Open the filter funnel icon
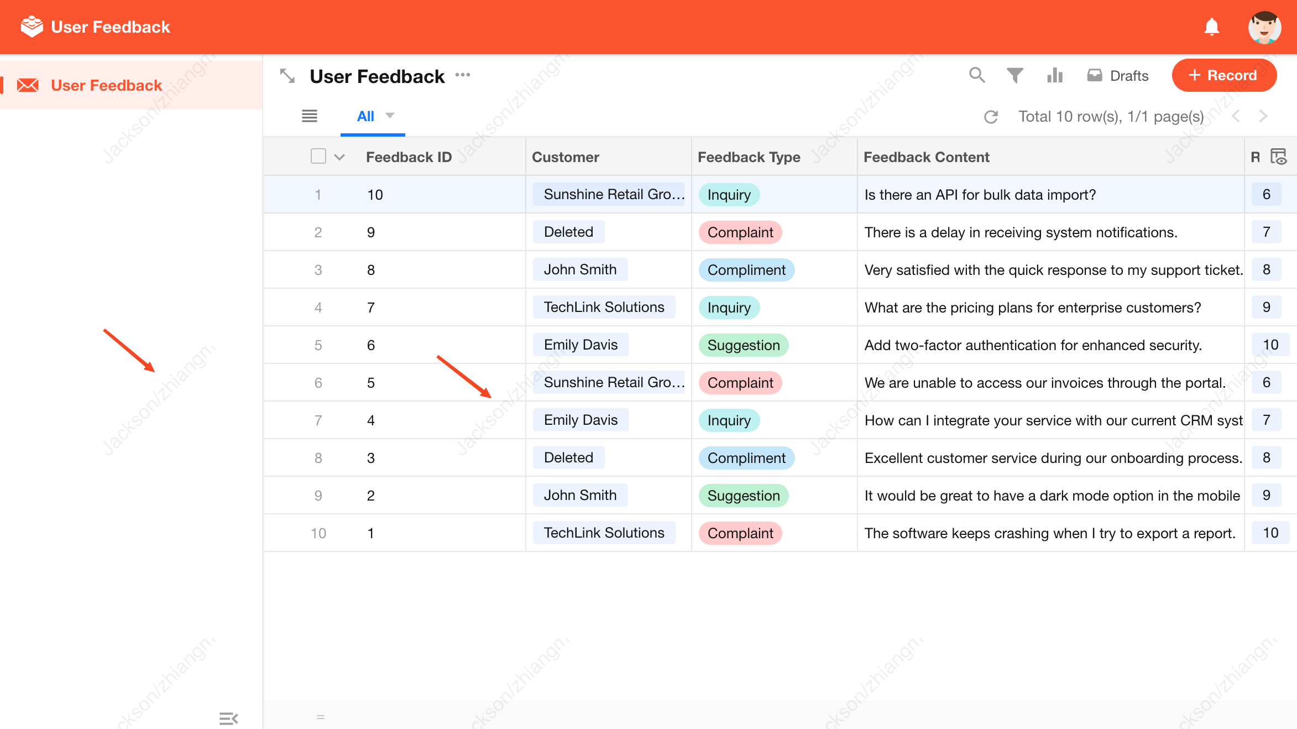The image size is (1297, 729). (1014, 75)
